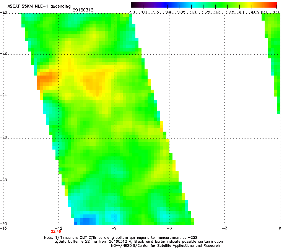Click the latitude axis label "-28"
Screen dimensions: 283x248
click(4, 180)
